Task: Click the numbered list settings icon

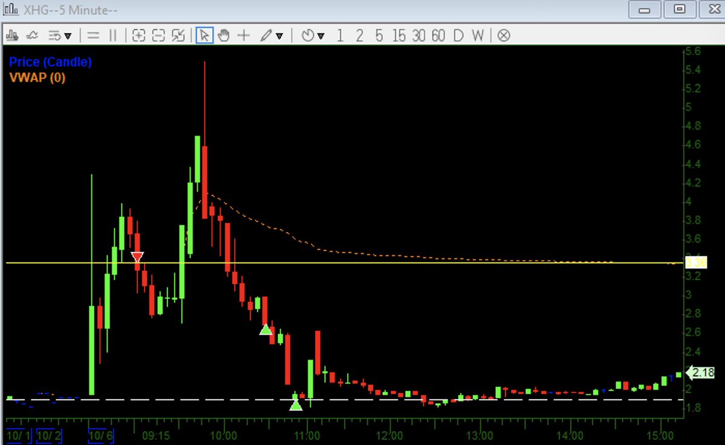Action: pos(54,36)
